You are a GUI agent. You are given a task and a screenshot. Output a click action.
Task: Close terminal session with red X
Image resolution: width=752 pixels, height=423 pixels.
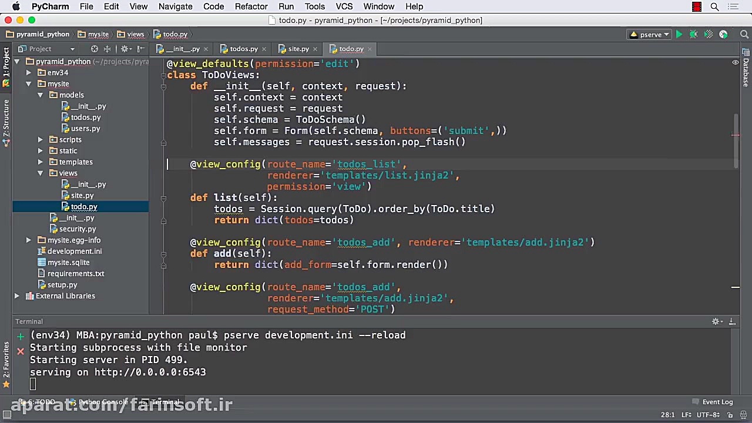pos(21,351)
